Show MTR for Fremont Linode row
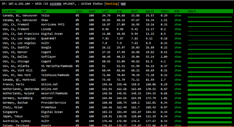This screenshot has width=234, height=127. point(178,29)
